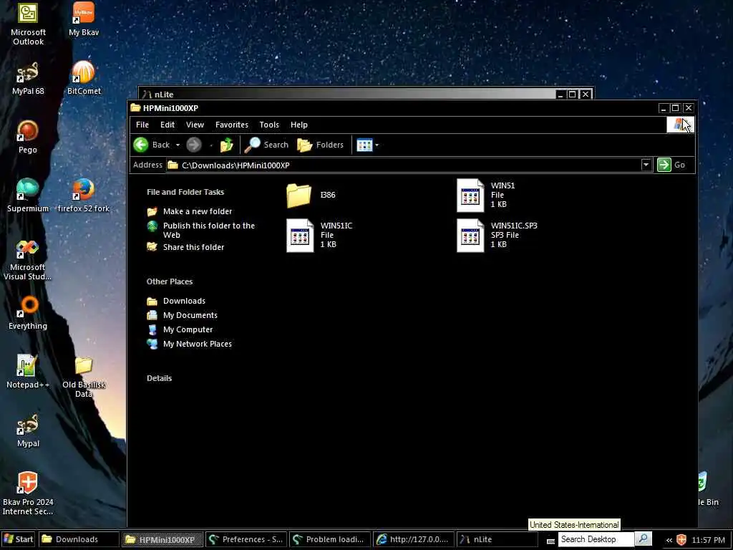Switch to nLite taskbar button
This screenshot has width=733, height=550.
tap(497, 539)
